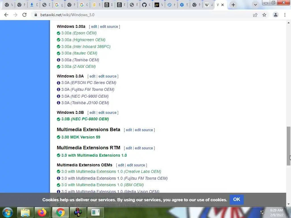Edit the Multimedia Extensions OEMs section
This screenshot has width=291, height=218.
pos(121,165)
